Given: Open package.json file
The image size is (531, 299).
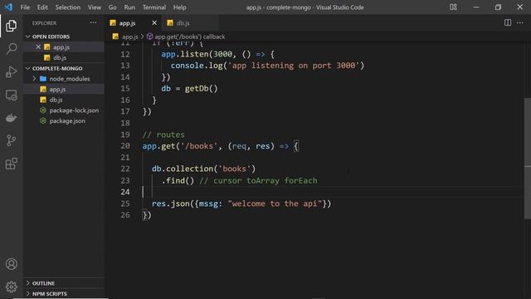Looking at the screenshot, I should tap(63, 120).
